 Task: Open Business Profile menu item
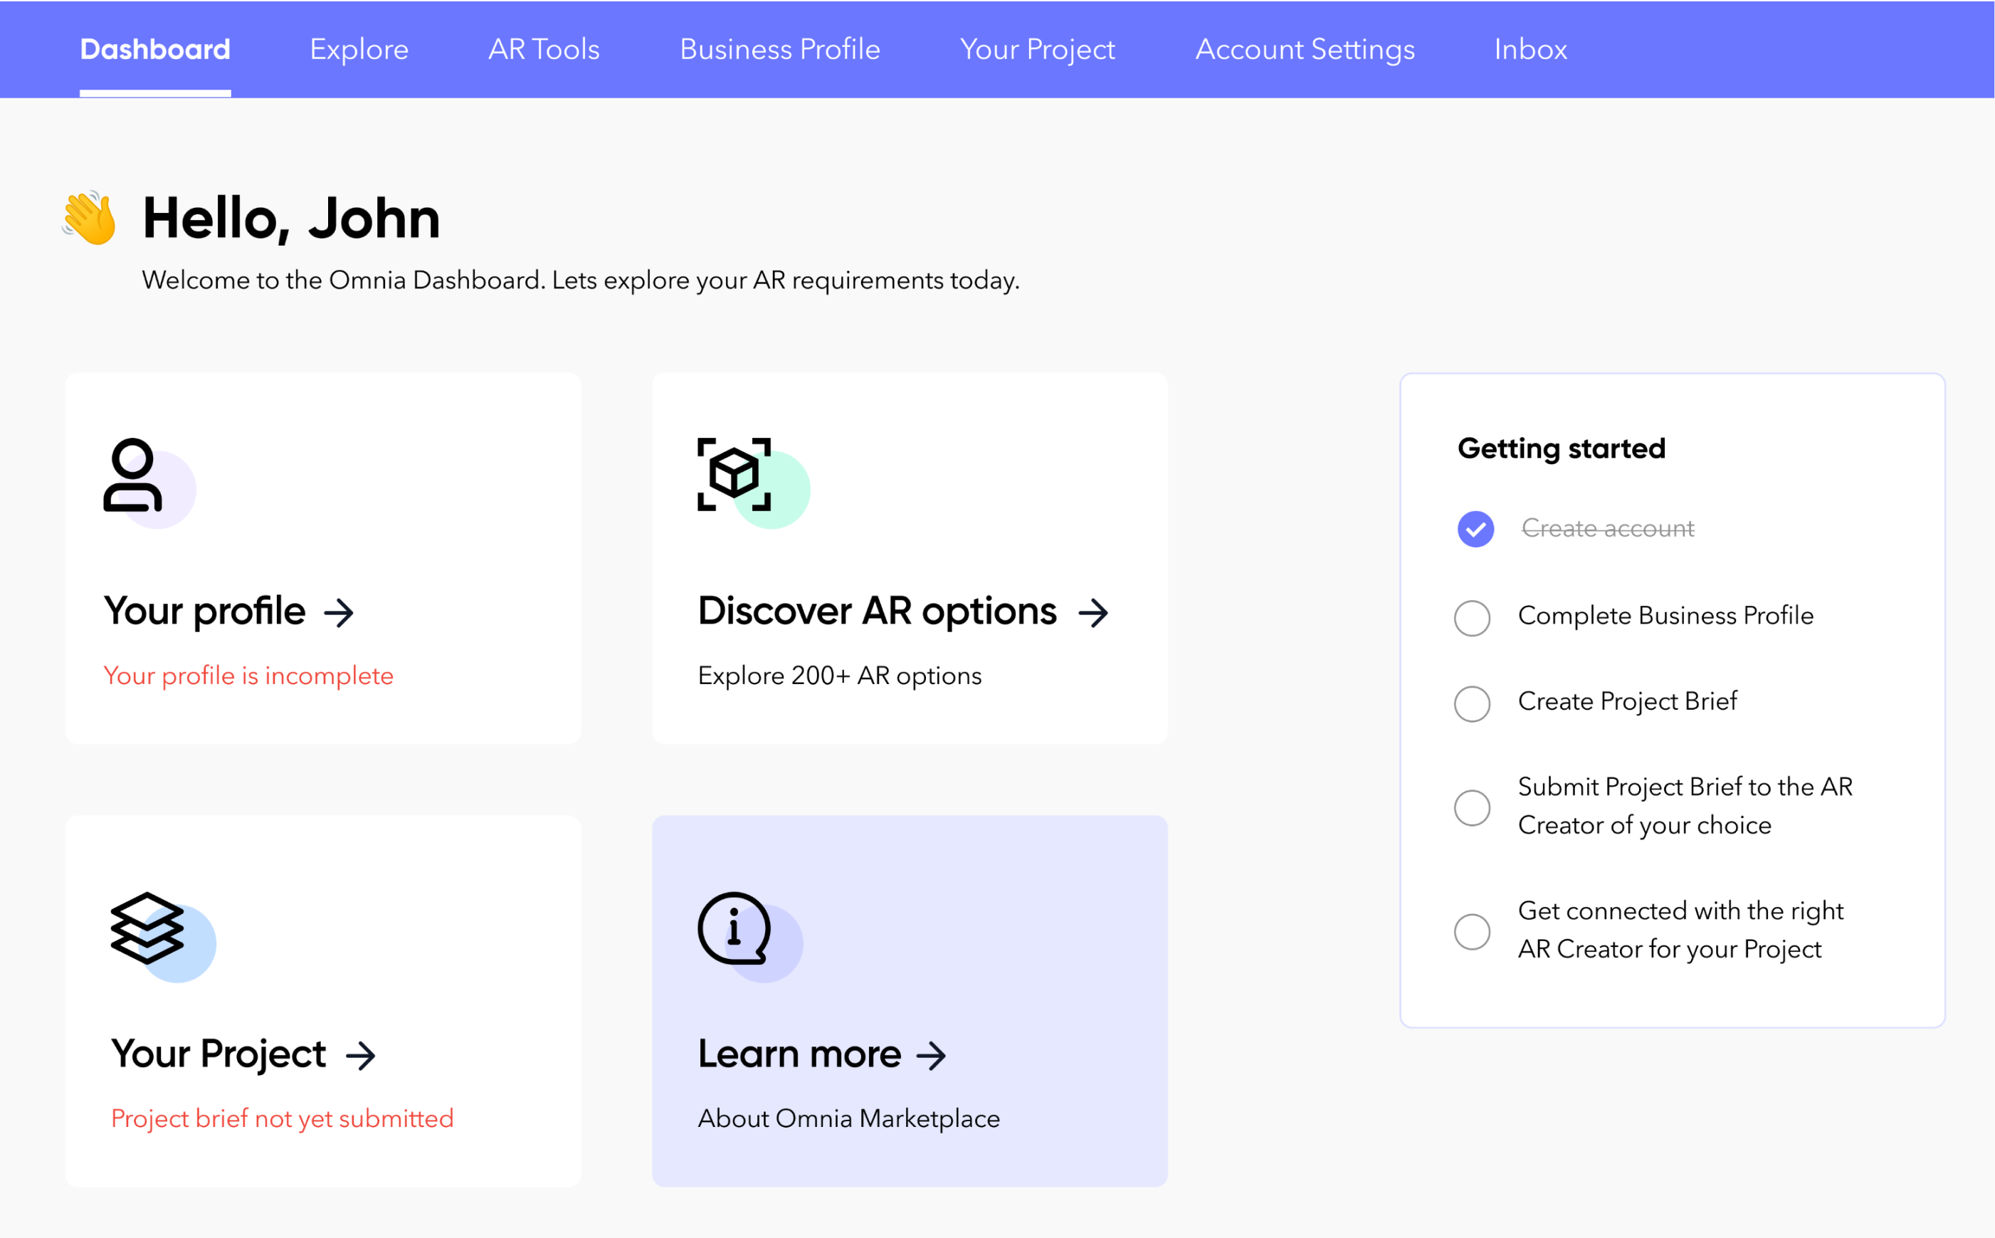779,50
